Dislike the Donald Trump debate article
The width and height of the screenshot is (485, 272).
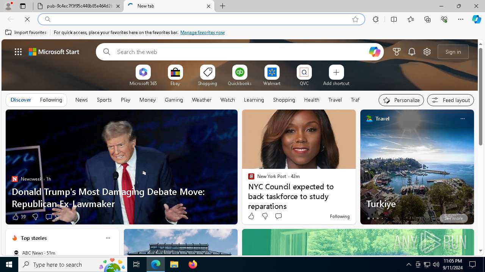(x=35, y=217)
